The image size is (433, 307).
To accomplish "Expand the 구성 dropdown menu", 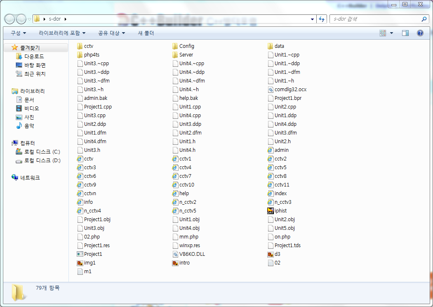I will tap(18, 33).
